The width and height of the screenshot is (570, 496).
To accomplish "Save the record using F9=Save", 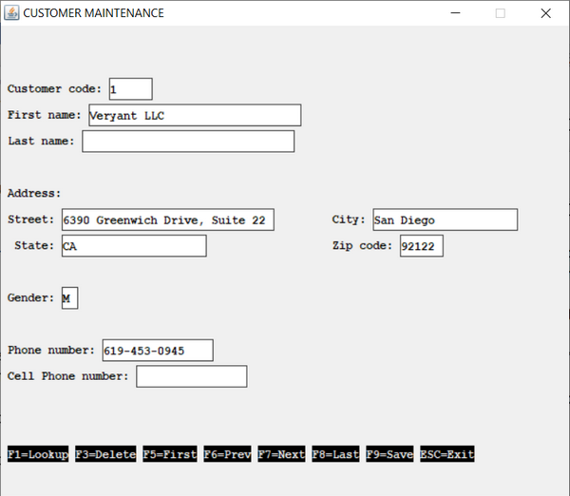I will (389, 455).
